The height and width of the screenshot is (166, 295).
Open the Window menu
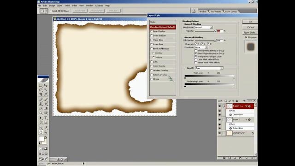[89, 6]
